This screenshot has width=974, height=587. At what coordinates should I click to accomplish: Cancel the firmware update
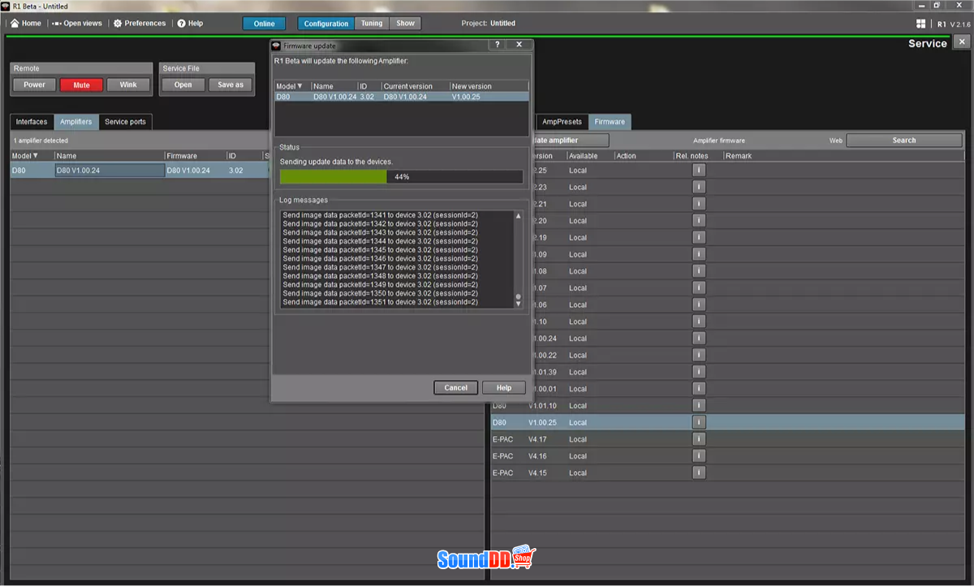pos(455,387)
